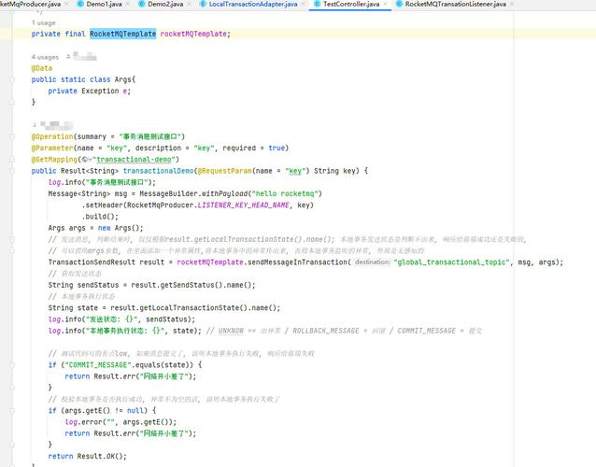This screenshot has width=596, height=467.
Task: Click log.error call line
Action: [121, 422]
